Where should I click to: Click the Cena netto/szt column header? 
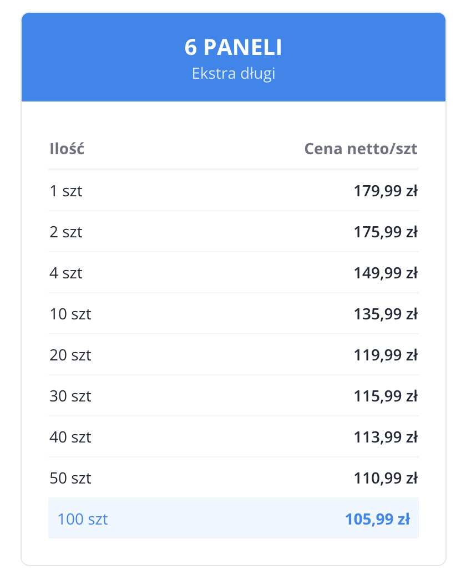tap(361, 149)
